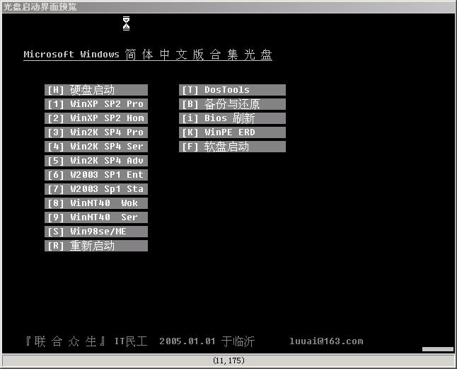Choose [7] W2003 Sp1 Sta entry
The image size is (457, 369).
96,189
